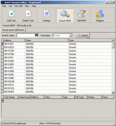Open the List menu
Screen dimensions: 116x126
10,6
